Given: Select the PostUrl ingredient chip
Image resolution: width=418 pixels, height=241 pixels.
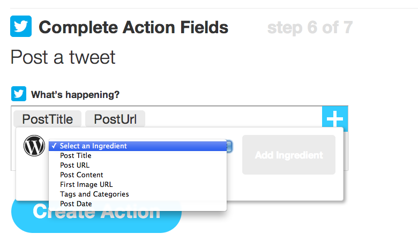Looking at the screenshot, I should click(x=115, y=119).
